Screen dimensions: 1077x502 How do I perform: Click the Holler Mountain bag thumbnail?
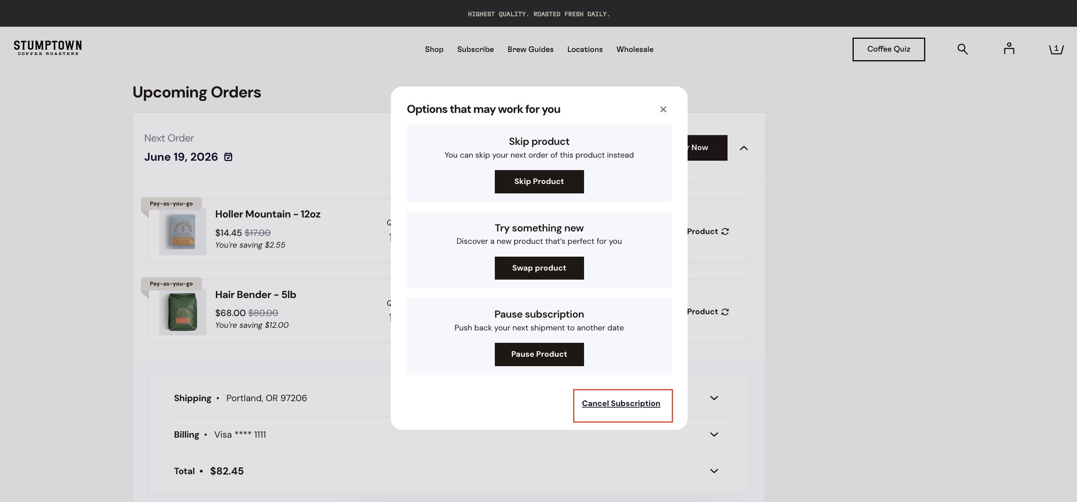tap(183, 232)
